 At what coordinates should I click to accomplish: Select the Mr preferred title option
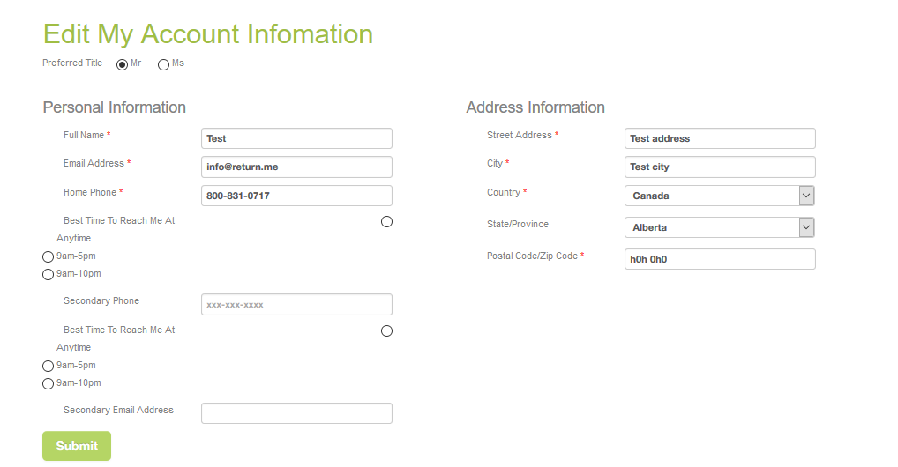pos(123,64)
